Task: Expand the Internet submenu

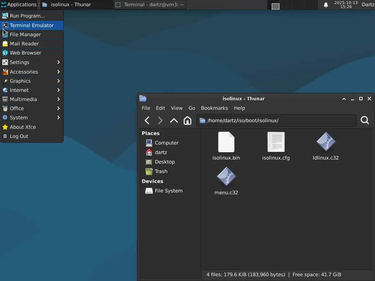Action: [x=31, y=90]
